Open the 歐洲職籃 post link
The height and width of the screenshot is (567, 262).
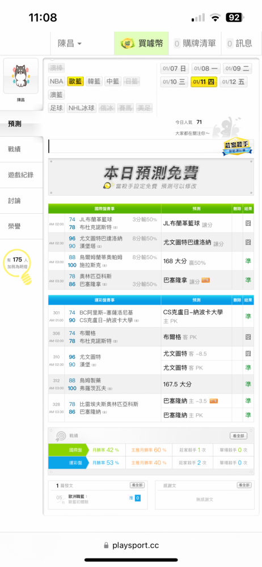click(78, 497)
